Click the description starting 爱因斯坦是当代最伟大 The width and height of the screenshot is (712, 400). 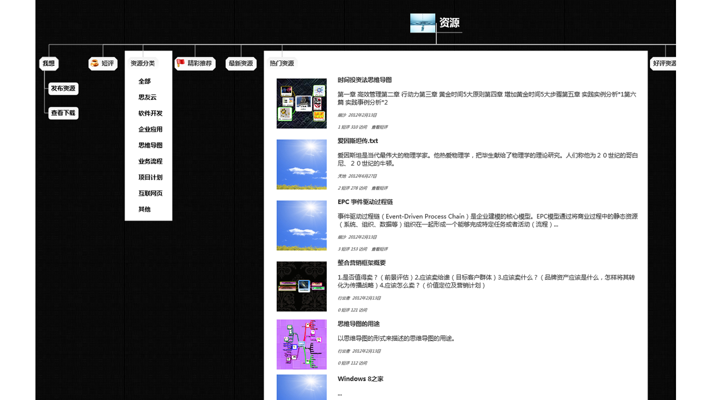488,159
